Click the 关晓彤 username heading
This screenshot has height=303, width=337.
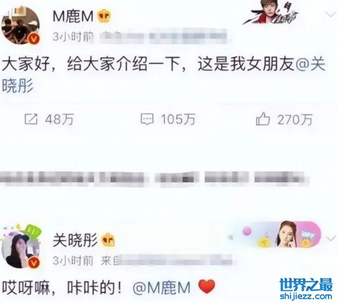(75, 239)
